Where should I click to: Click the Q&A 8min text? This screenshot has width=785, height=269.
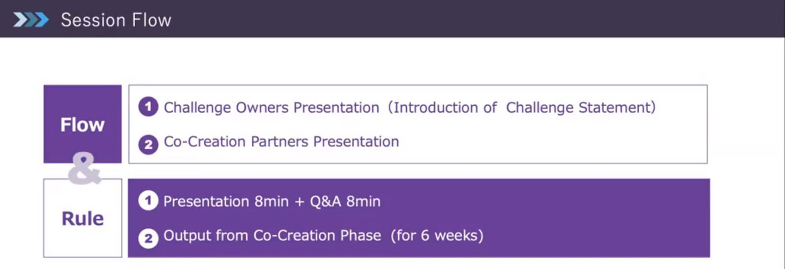pos(345,201)
